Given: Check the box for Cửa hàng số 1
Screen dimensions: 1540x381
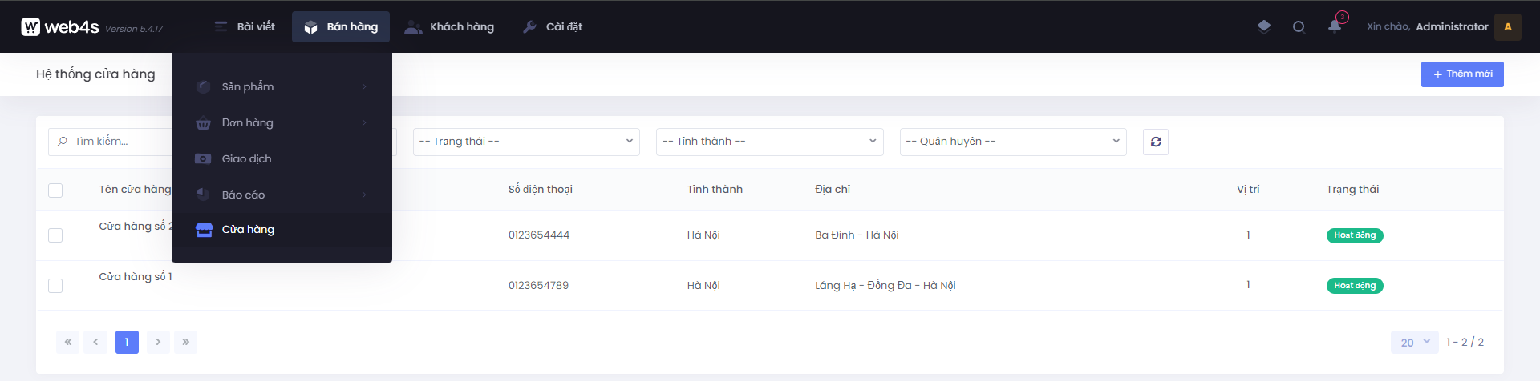Looking at the screenshot, I should coord(55,286).
